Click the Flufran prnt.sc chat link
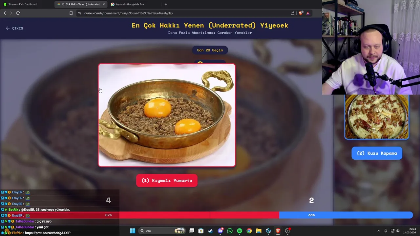420x236 pixels. pyautogui.click(x=48, y=233)
